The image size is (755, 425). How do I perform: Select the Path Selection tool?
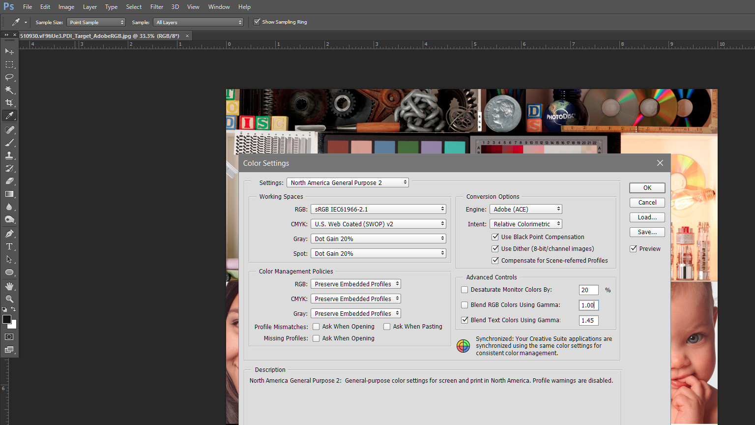(9, 259)
